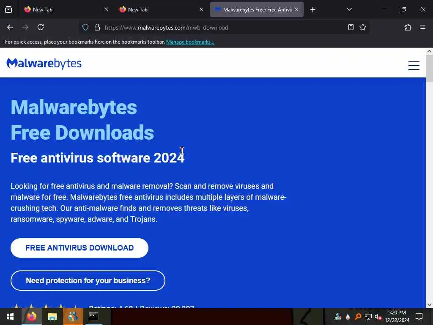
Task: Close the first New Tab
Action: pos(106,9)
